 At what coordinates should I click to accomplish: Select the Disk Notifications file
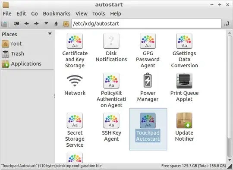(111, 48)
